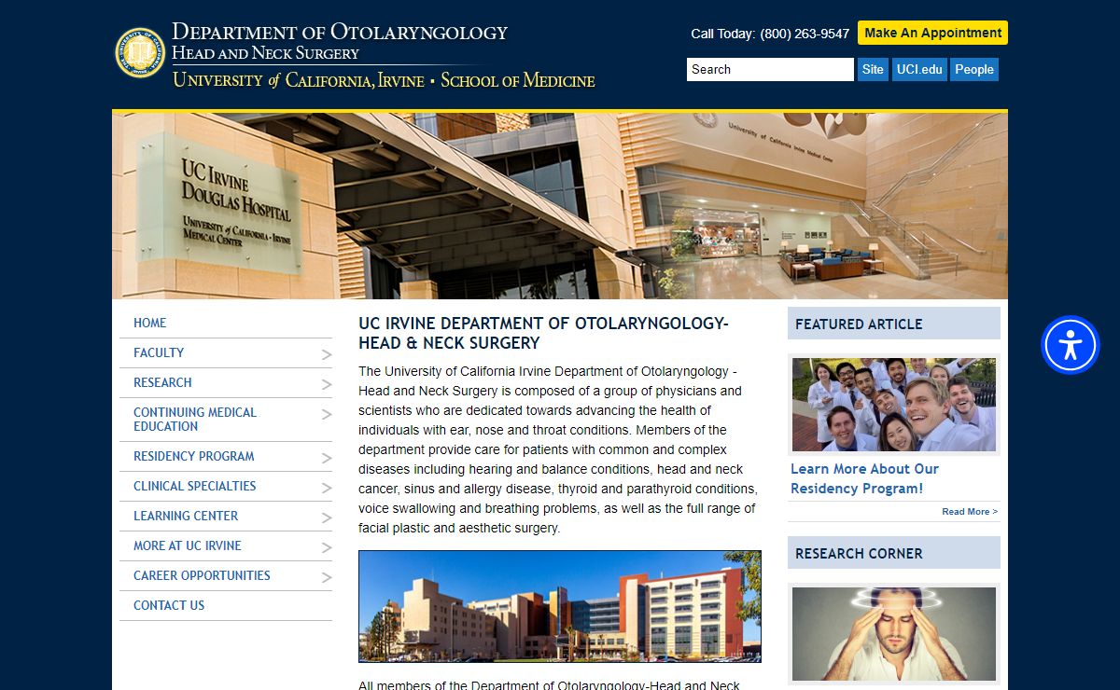Open the Learn More About Our Residency Program link
Screen dimensions: 1120x690
(x=864, y=478)
